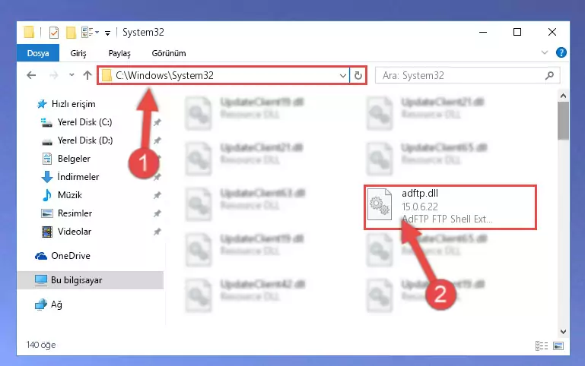
Task: Open the Dosya menu tab
Action: (38, 53)
